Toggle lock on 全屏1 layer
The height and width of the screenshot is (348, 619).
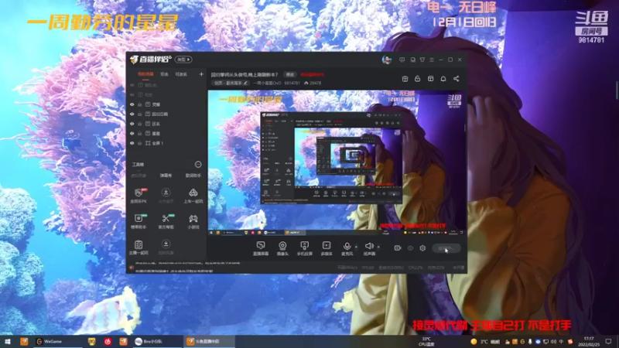[x=140, y=143]
